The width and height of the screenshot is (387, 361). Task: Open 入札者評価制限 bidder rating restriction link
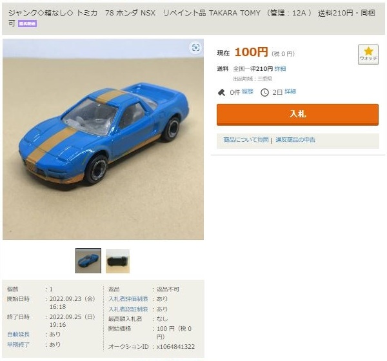tap(128, 299)
